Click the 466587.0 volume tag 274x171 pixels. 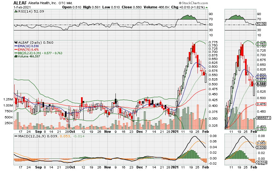263,118
